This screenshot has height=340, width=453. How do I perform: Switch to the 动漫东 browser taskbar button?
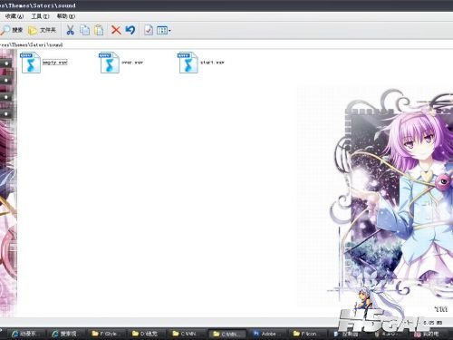[26, 334]
